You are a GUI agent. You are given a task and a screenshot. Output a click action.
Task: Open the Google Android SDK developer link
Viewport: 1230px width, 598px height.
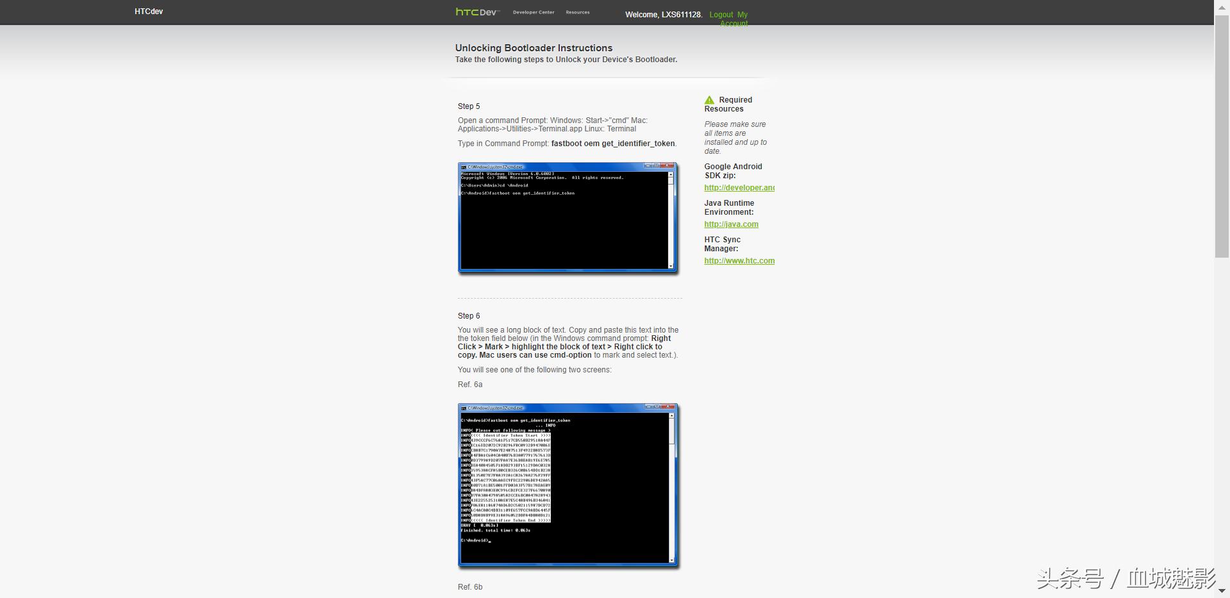[x=739, y=188]
